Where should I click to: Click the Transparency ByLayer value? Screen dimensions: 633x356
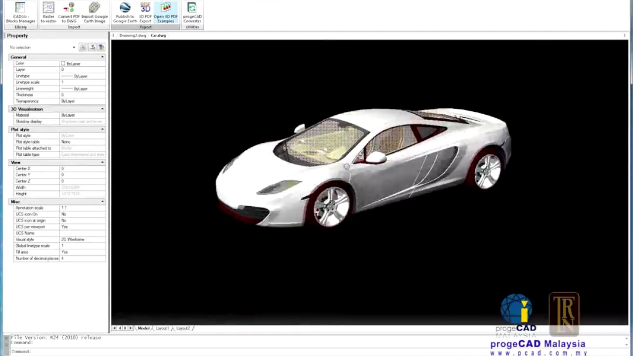click(x=83, y=101)
